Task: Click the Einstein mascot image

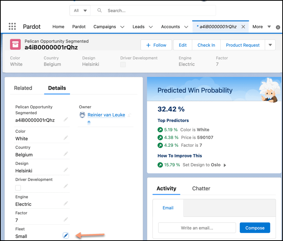Action: pyautogui.click(x=269, y=90)
